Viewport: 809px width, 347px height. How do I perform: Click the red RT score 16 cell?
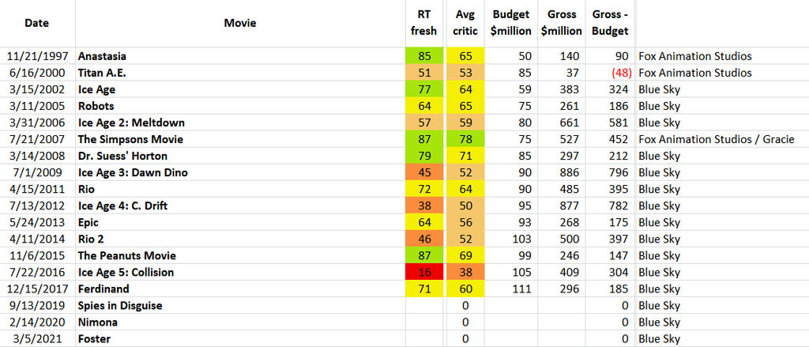[424, 273]
